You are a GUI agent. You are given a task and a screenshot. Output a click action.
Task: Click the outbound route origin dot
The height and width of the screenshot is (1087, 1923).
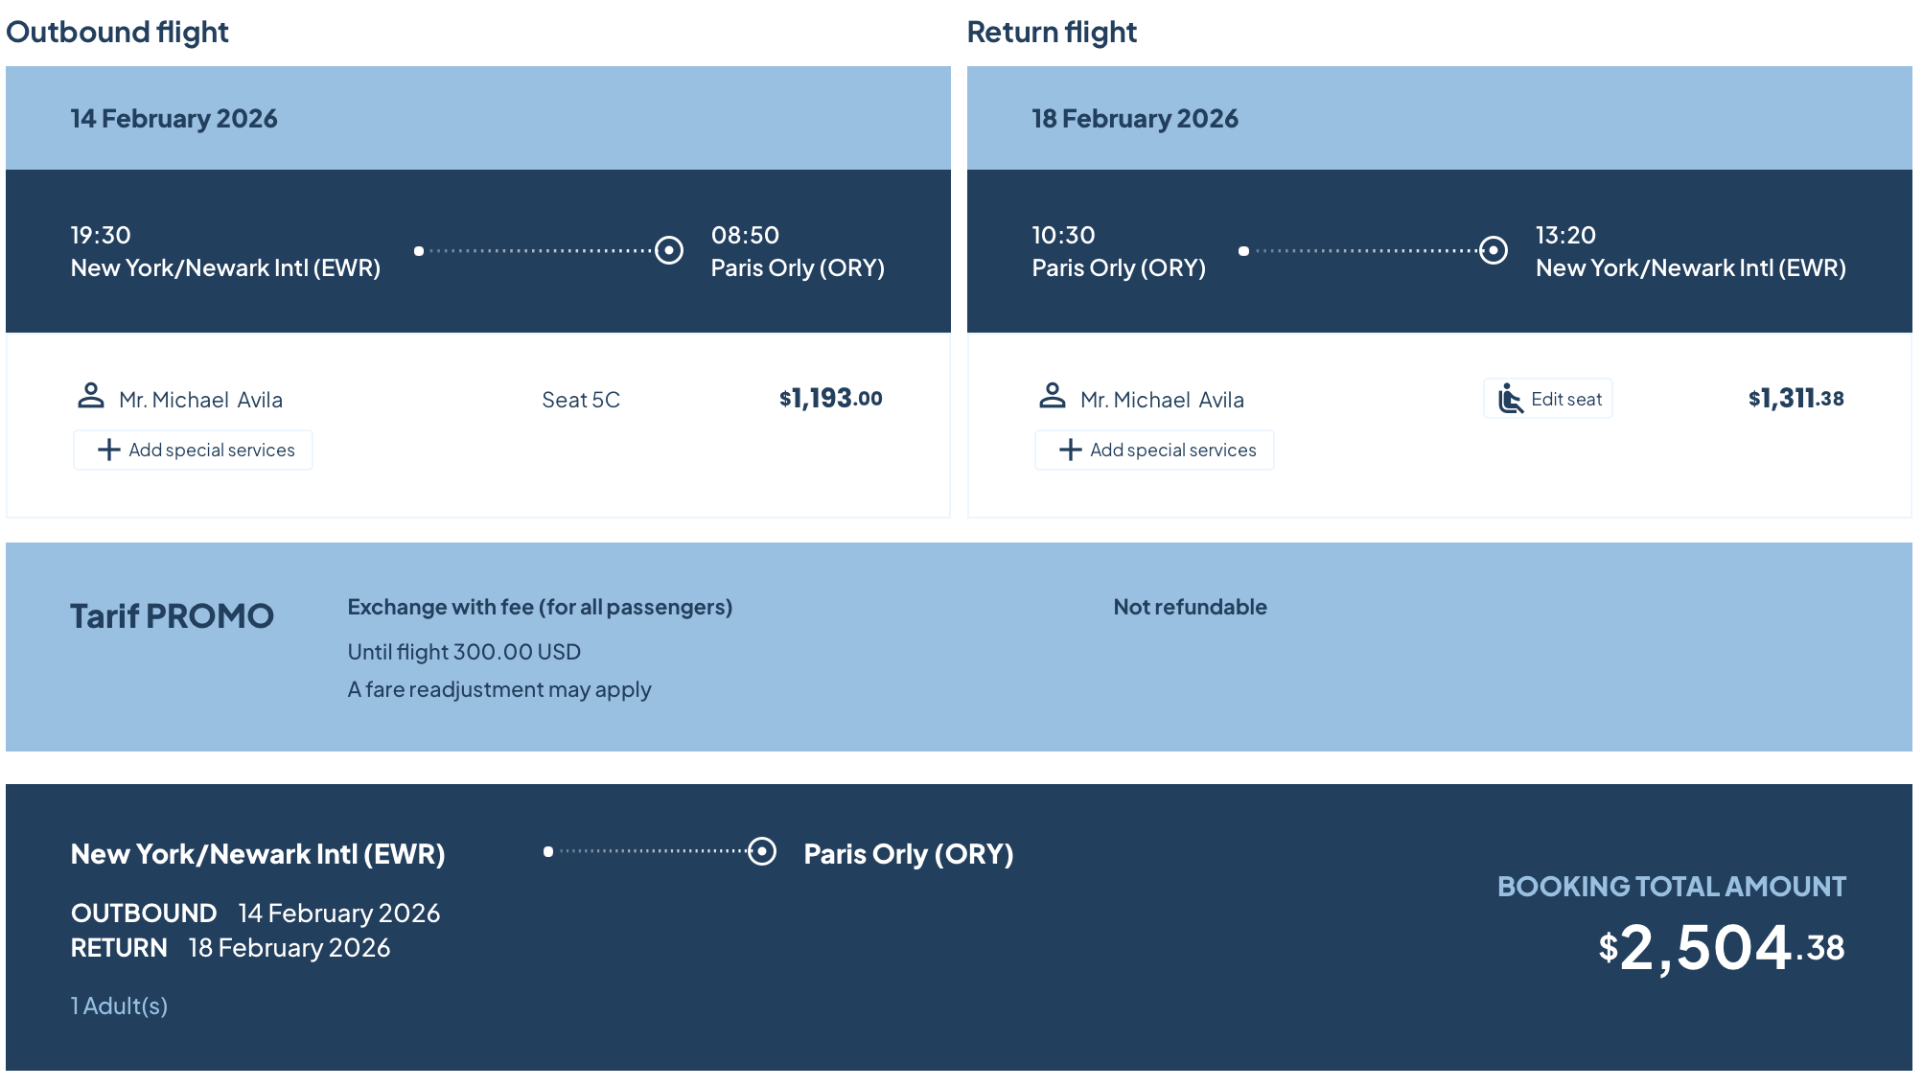pyautogui.click(x=419, y=251)
